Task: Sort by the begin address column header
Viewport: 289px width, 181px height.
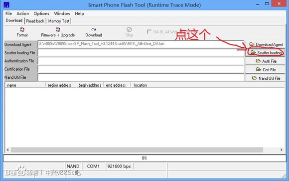Action: tap(90, 85)
